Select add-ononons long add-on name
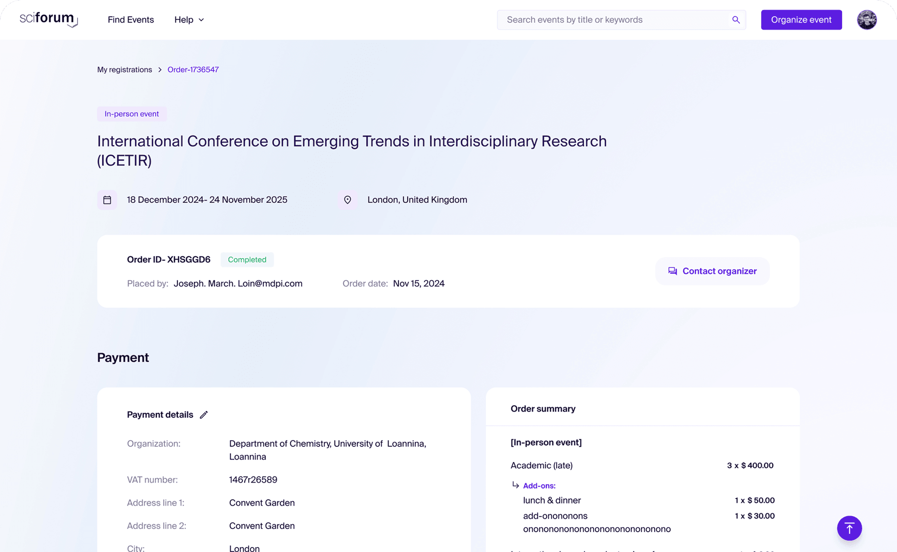Viewport: 897px width, 552px height. (596, 522)
